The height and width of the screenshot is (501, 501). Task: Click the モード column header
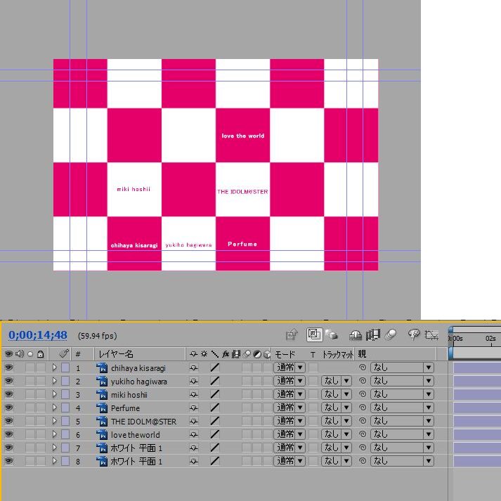click(285, 354)
